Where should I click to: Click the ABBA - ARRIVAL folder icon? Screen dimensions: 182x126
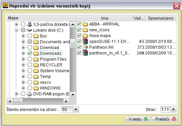(x=85, y=24)
